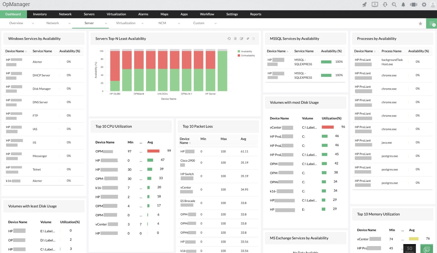Viewport: 437px width, 253px height.
Task: Open the alarms stack icon in the header
Action: [413, 4]
